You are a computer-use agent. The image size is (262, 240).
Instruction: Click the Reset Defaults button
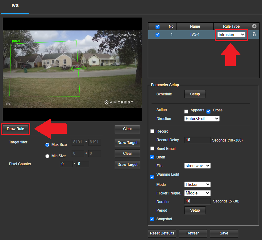point(162,233)
